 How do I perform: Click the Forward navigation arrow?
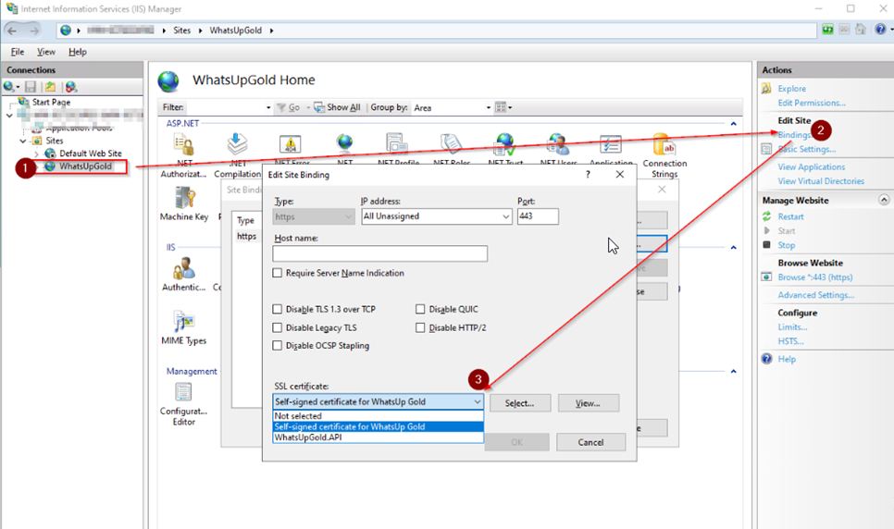point(35,31)
